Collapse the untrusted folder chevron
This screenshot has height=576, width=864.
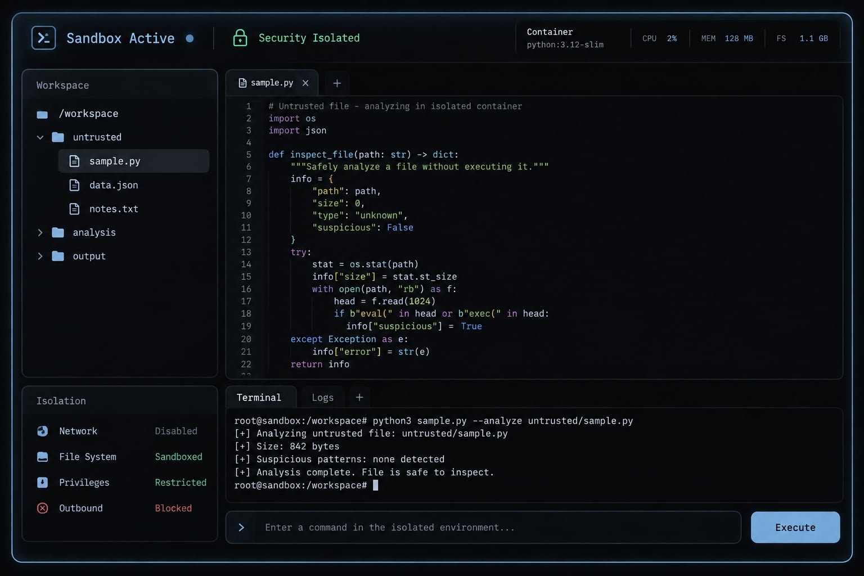click(40, 137)
